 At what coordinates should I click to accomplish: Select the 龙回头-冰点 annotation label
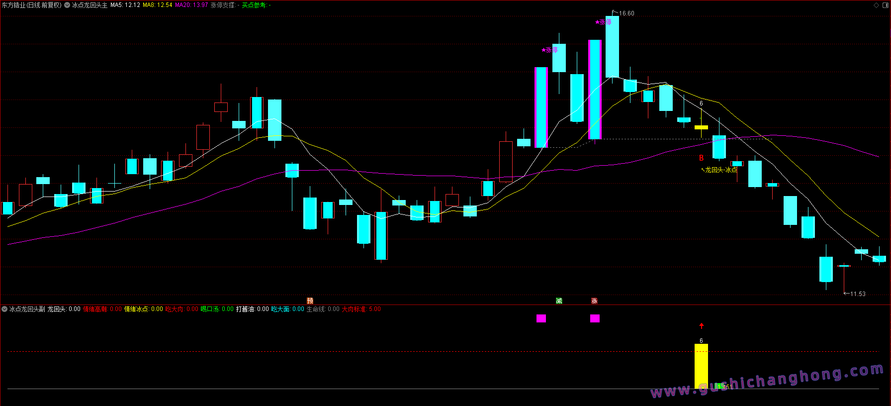[x=721, y=170]
